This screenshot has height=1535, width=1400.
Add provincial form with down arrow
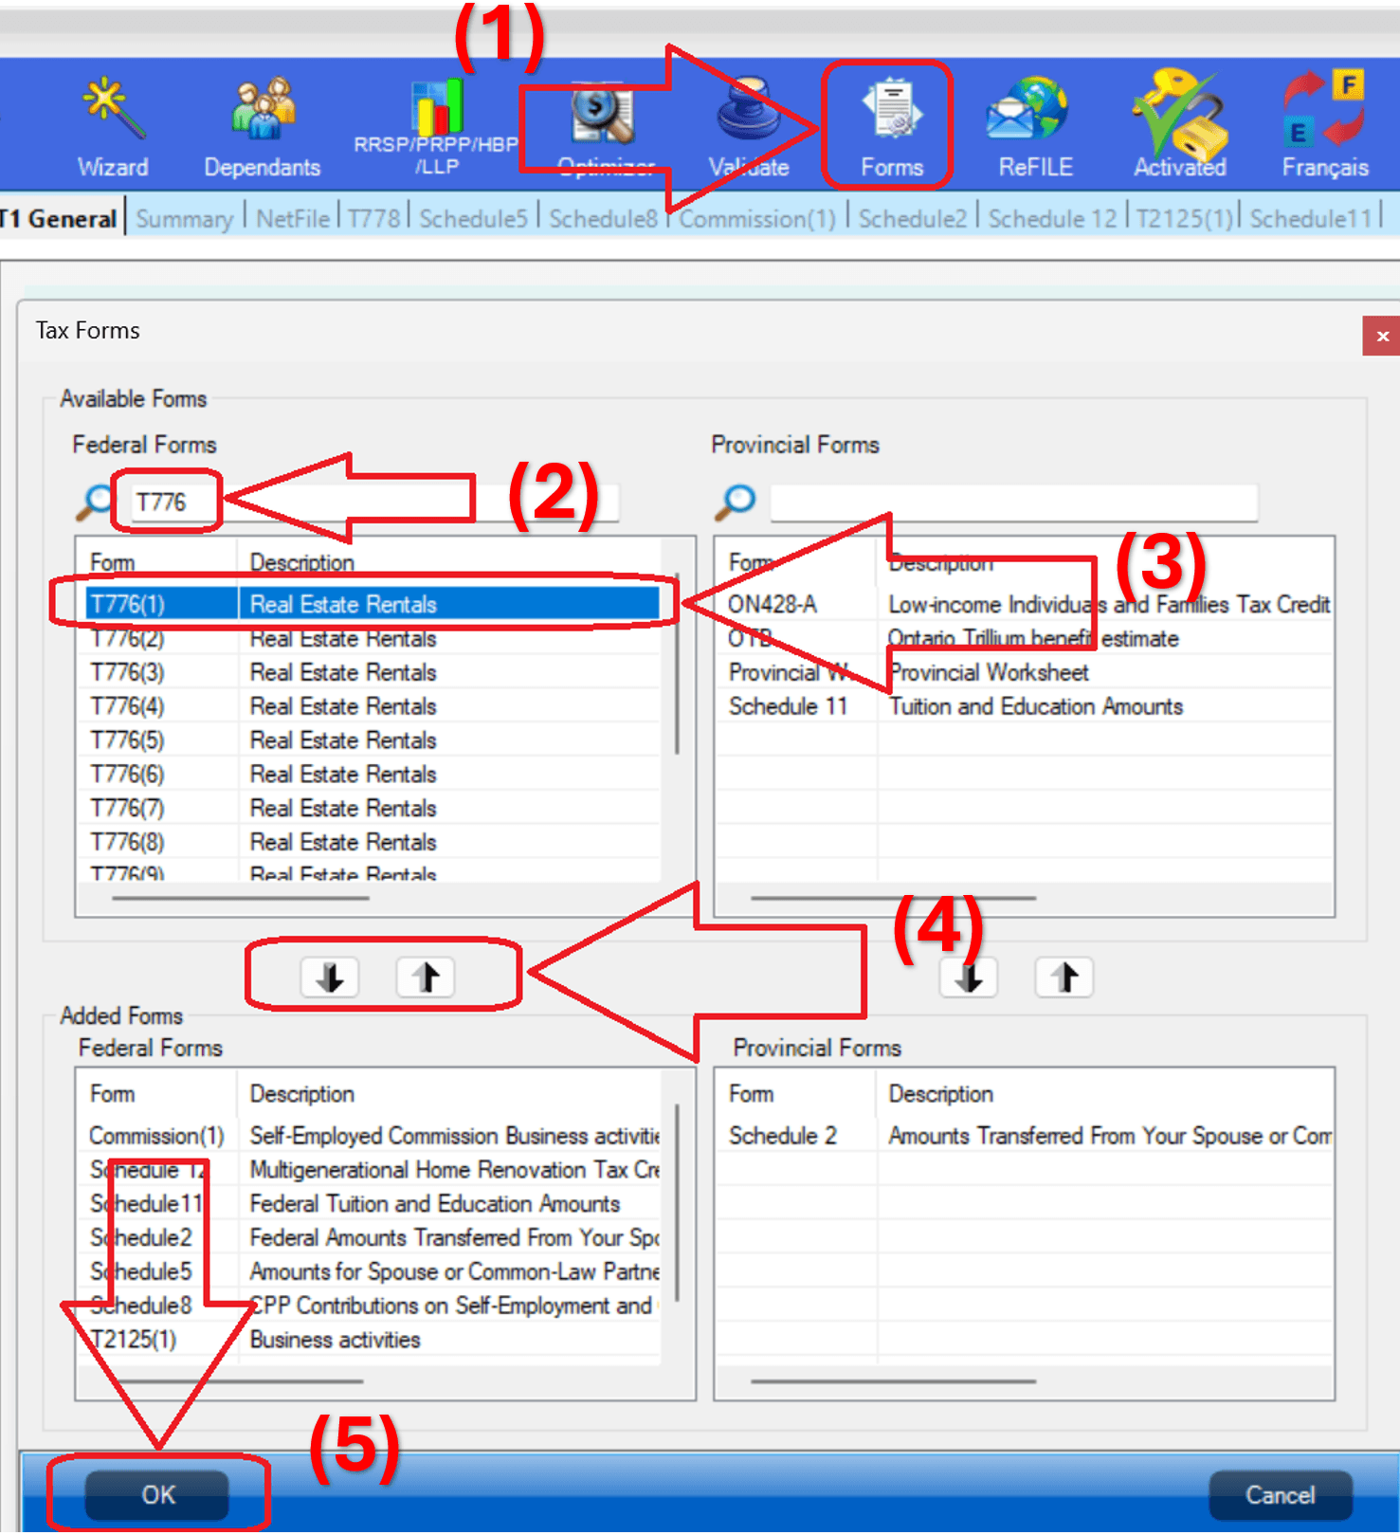pos(968,978)
